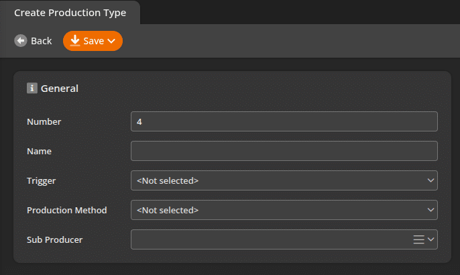Click the General section info icon
This screenshot has height=275, width=460.
tap(32, 88)
